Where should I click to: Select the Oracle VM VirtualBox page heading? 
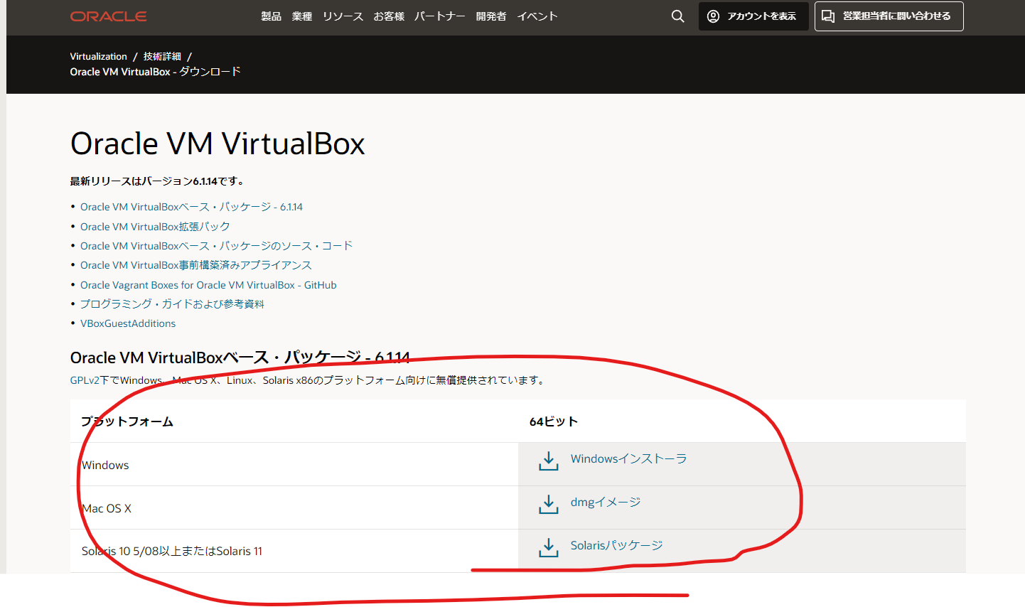click(x=218, y=144)
